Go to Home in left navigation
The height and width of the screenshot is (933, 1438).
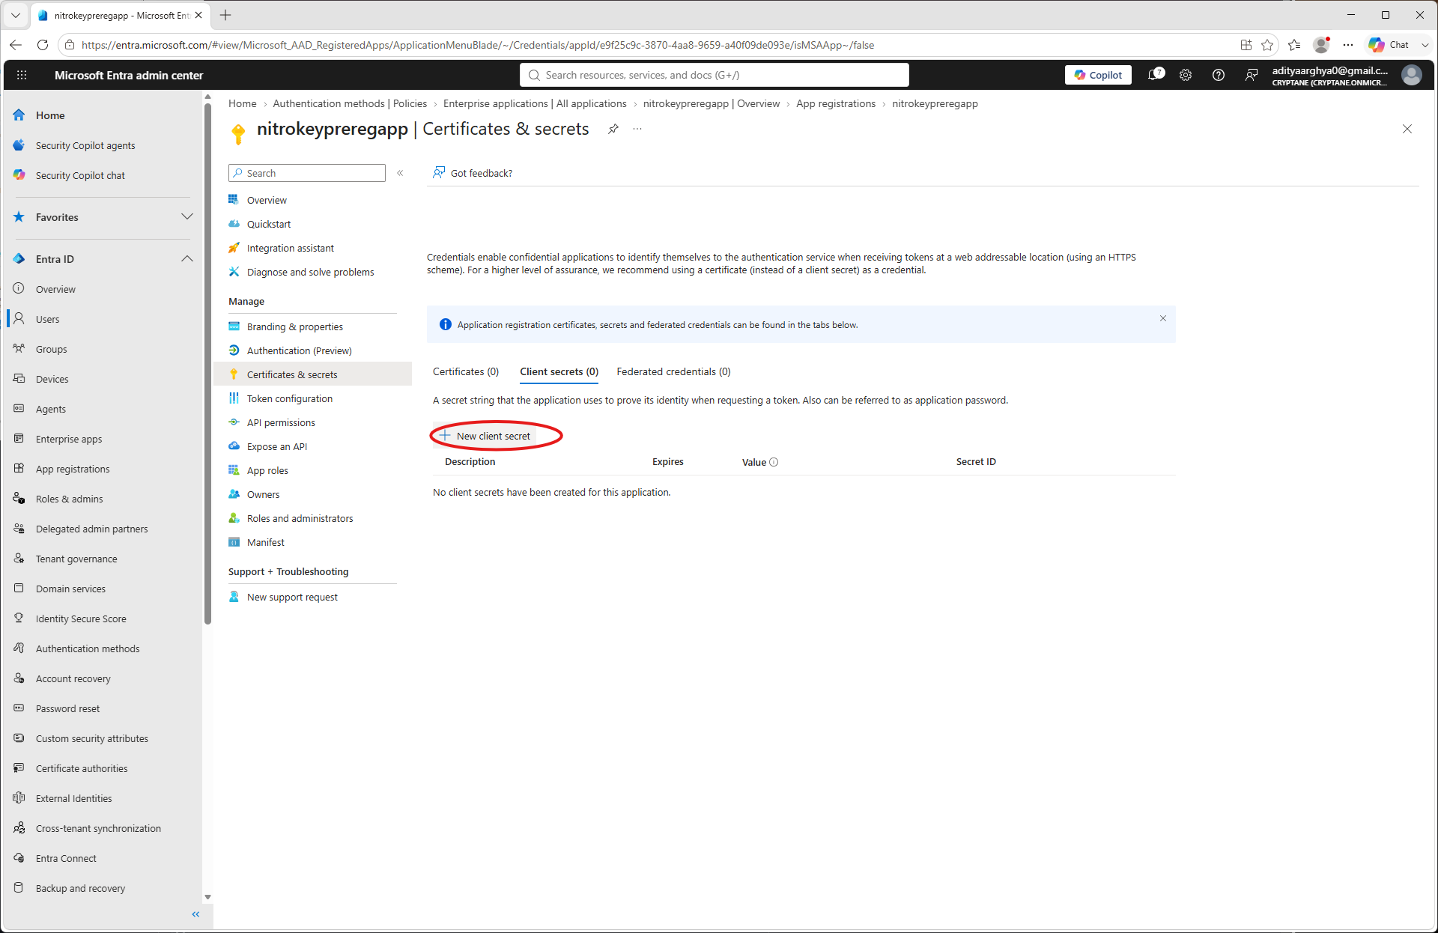tap(50, 115)
